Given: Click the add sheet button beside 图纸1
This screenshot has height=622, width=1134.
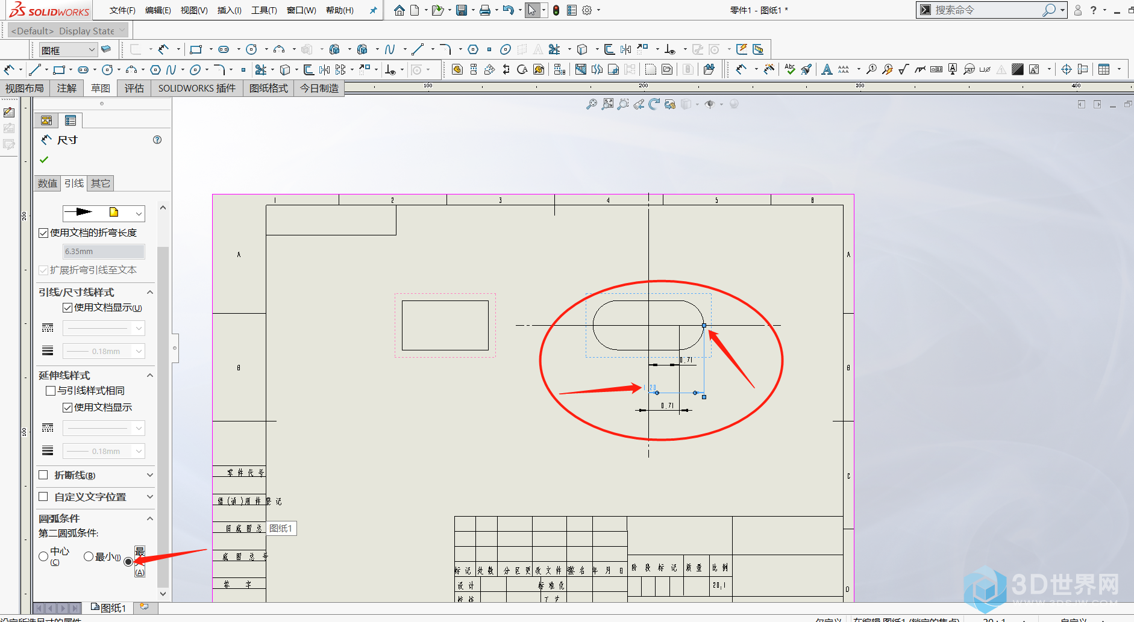Looking at the screenshot, I should (145, 607).
